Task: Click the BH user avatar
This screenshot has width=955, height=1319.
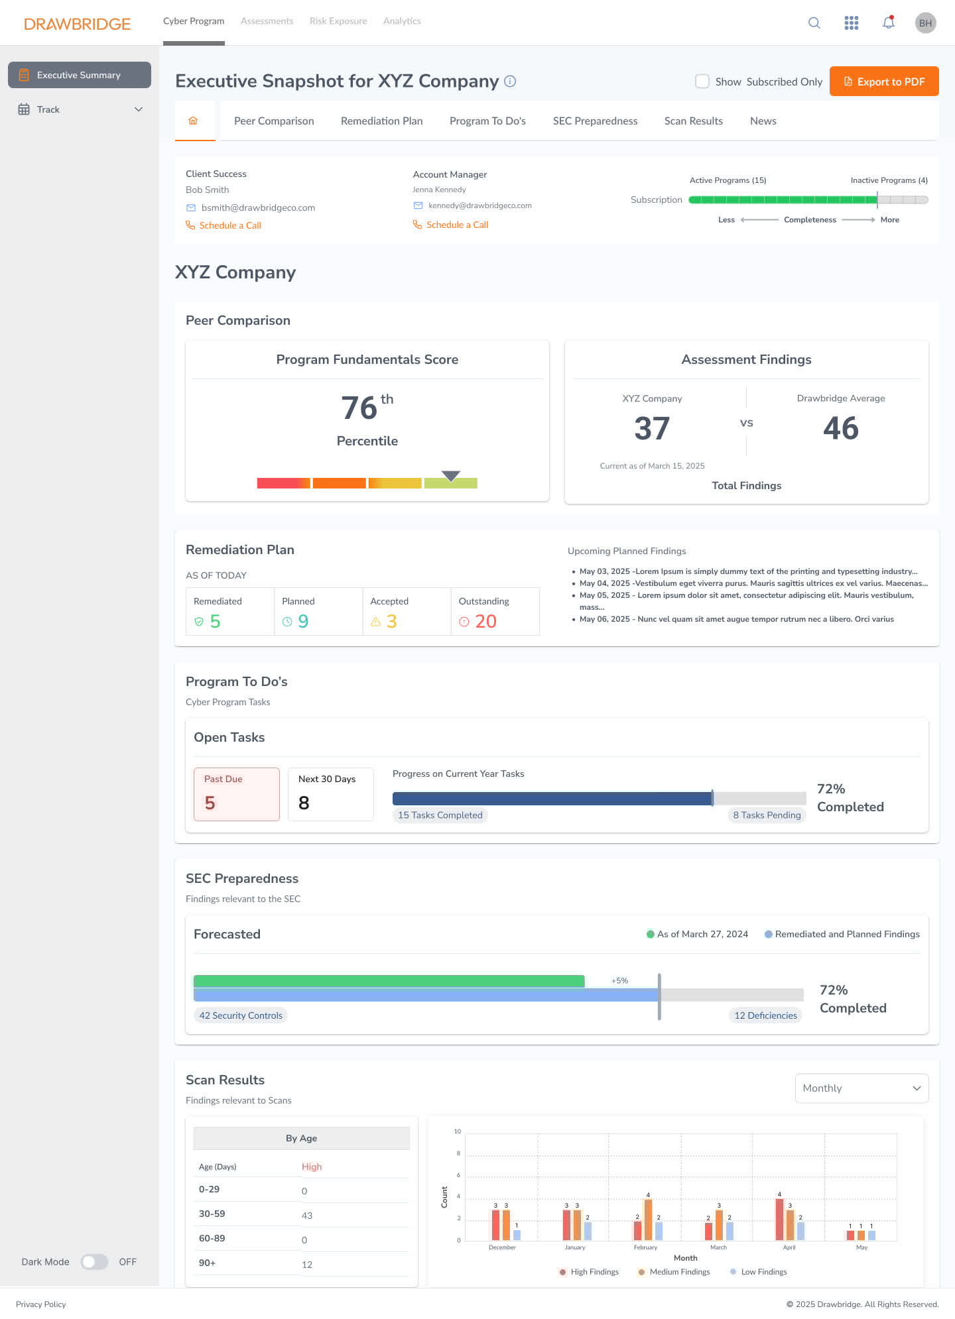Action: pyautogui.click(x=925, y=23)
